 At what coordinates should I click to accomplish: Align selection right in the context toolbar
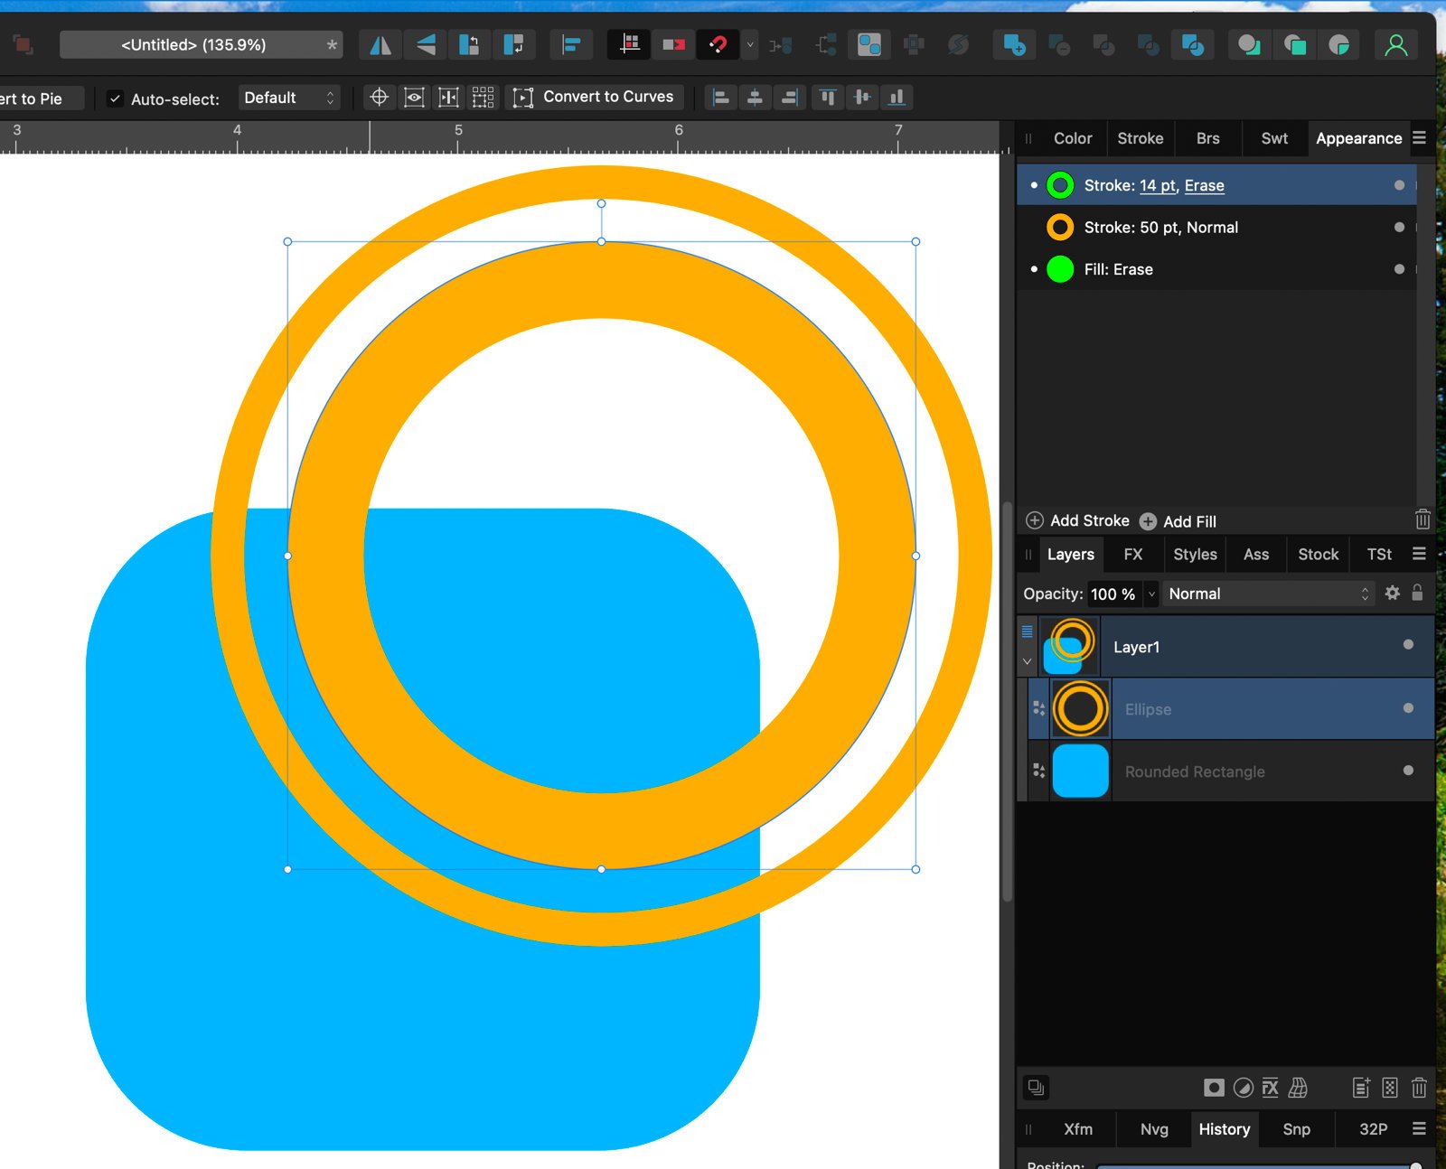[x=789, y=98]
